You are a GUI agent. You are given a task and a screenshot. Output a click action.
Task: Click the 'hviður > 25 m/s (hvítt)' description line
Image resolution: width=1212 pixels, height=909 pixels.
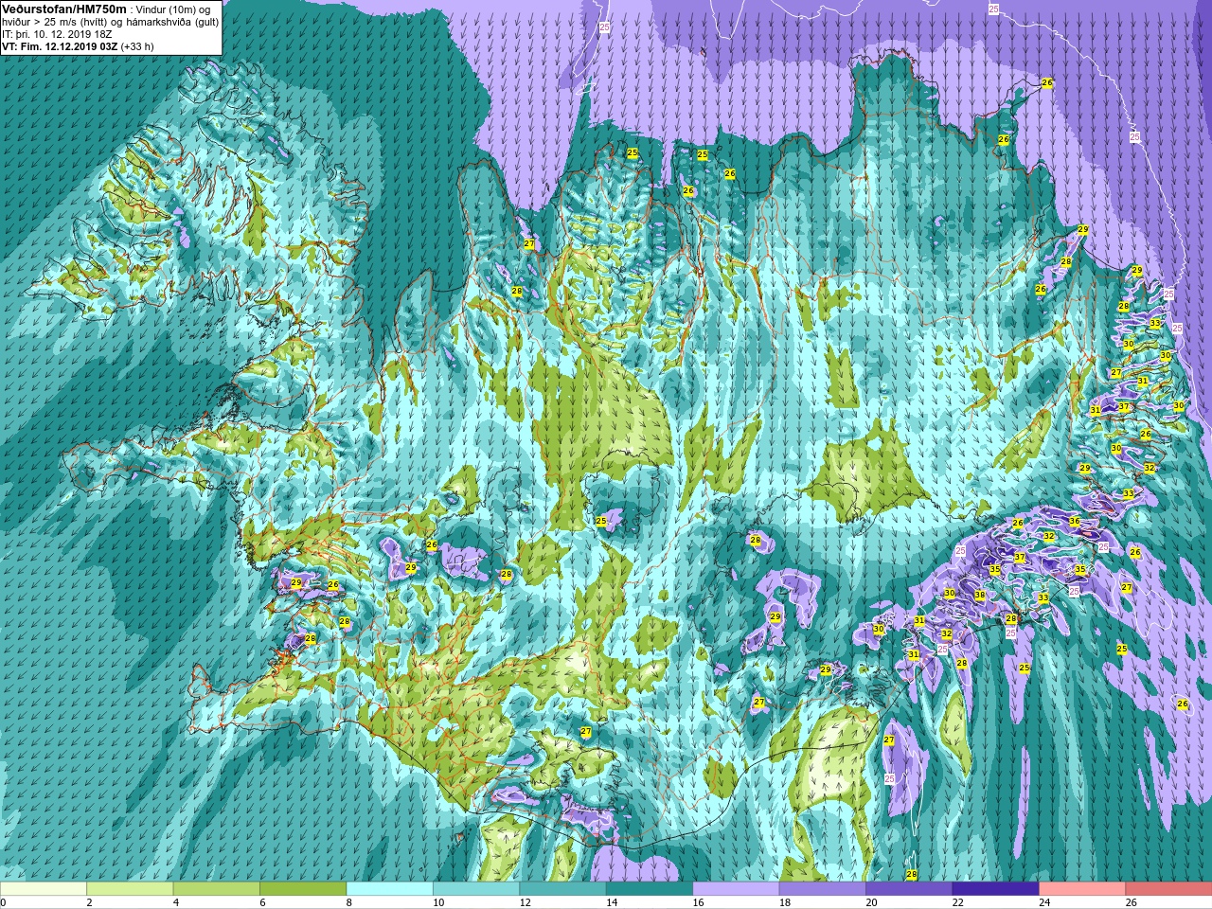coord(111,22)
